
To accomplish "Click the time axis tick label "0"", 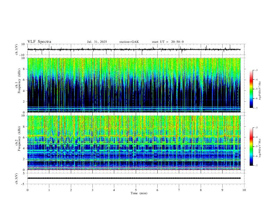I will 27,190.
